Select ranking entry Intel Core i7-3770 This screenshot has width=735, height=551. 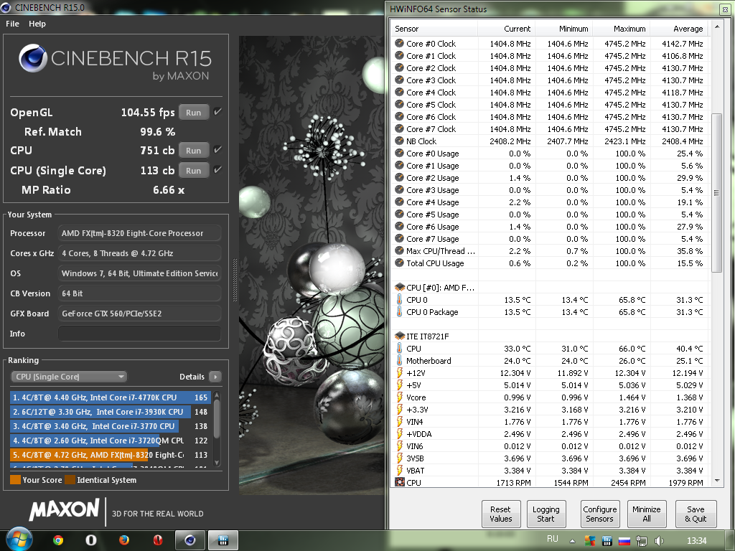[110, 426]
